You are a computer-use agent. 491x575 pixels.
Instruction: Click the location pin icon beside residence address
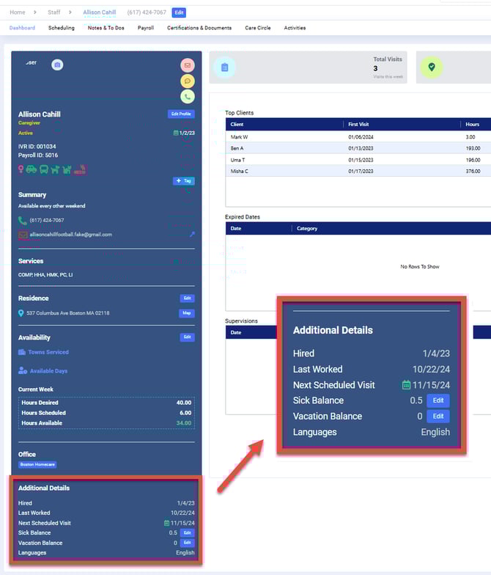pos(21,313)
